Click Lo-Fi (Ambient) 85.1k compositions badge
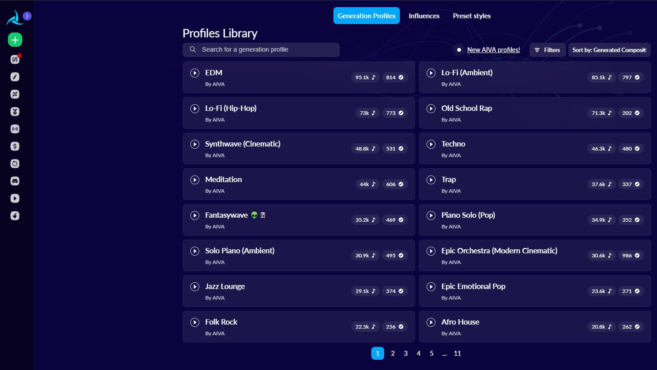The width and height of the screenshot is (657, 370). pos(602,77)
